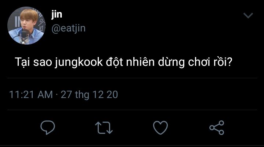Reply to jin's tweet with speech bubble icon
Screen dimensions: 264x147
pos(48,127)
